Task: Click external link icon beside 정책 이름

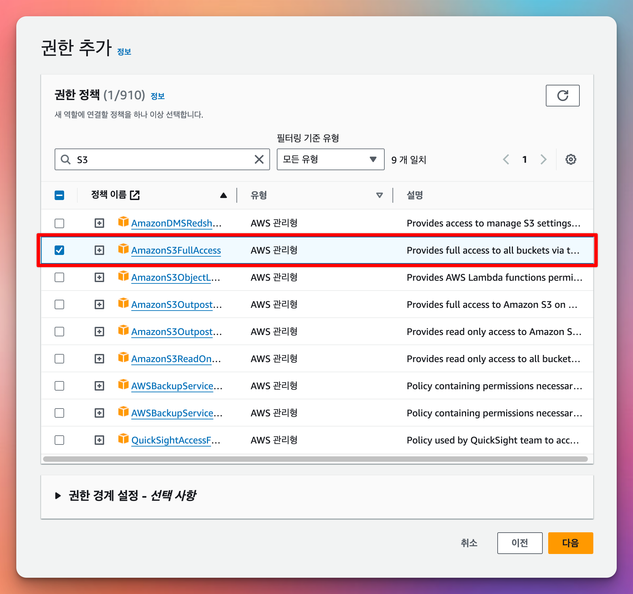Action: 135,195
